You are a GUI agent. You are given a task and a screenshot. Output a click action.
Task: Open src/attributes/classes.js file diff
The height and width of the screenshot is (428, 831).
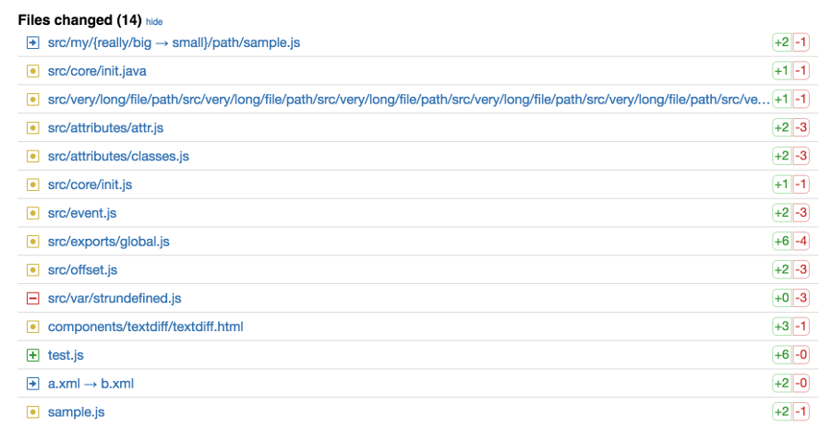click(x=118, y=157)
